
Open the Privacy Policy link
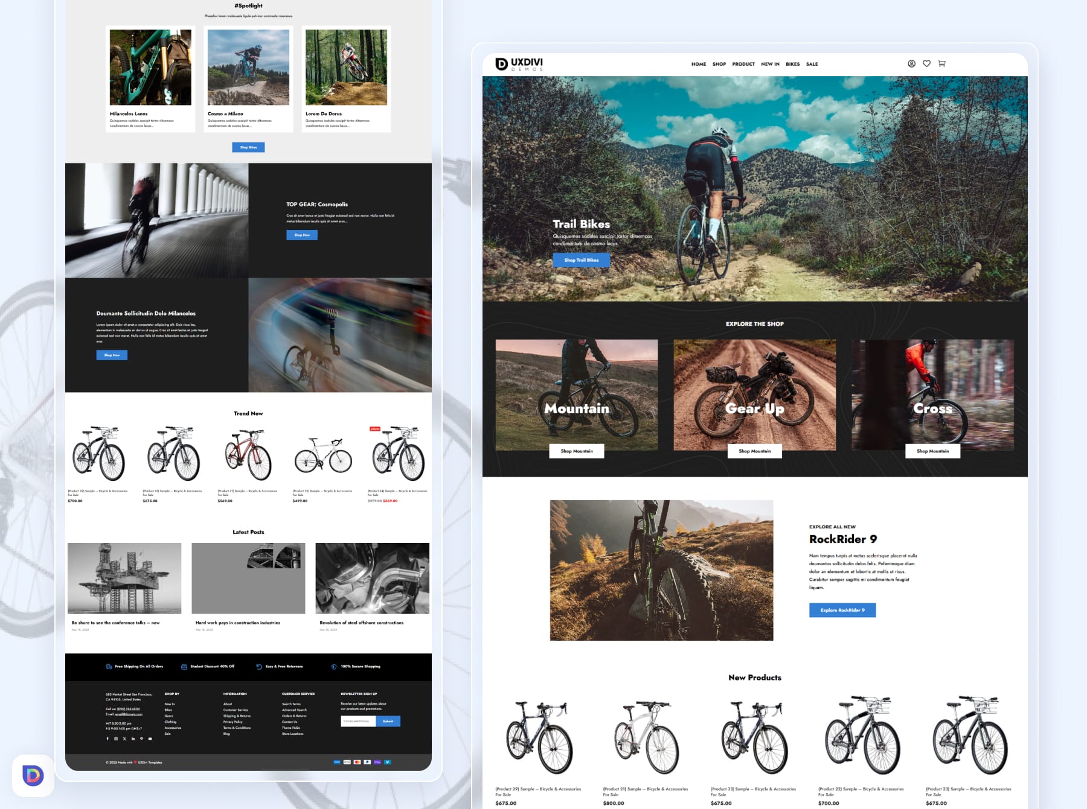click(232, 722)
